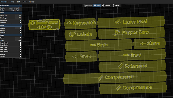Enable the Layer Order checkbox
Image resolution: width=173 pixels, height=98 pixels.
[x=20, y=50]
